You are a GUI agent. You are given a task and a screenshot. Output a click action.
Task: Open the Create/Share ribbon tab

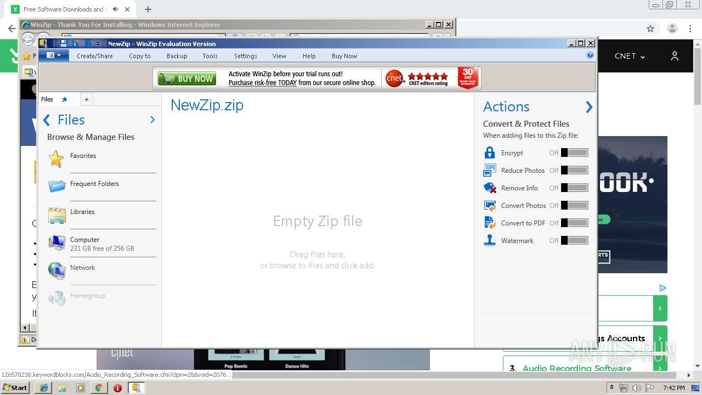[95, 56]
